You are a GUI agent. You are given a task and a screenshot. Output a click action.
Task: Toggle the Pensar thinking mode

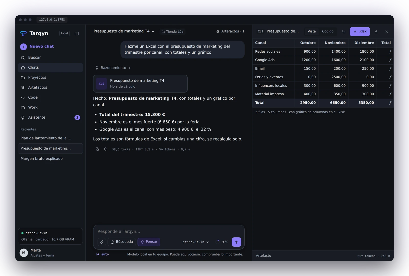tap(149, 242)
